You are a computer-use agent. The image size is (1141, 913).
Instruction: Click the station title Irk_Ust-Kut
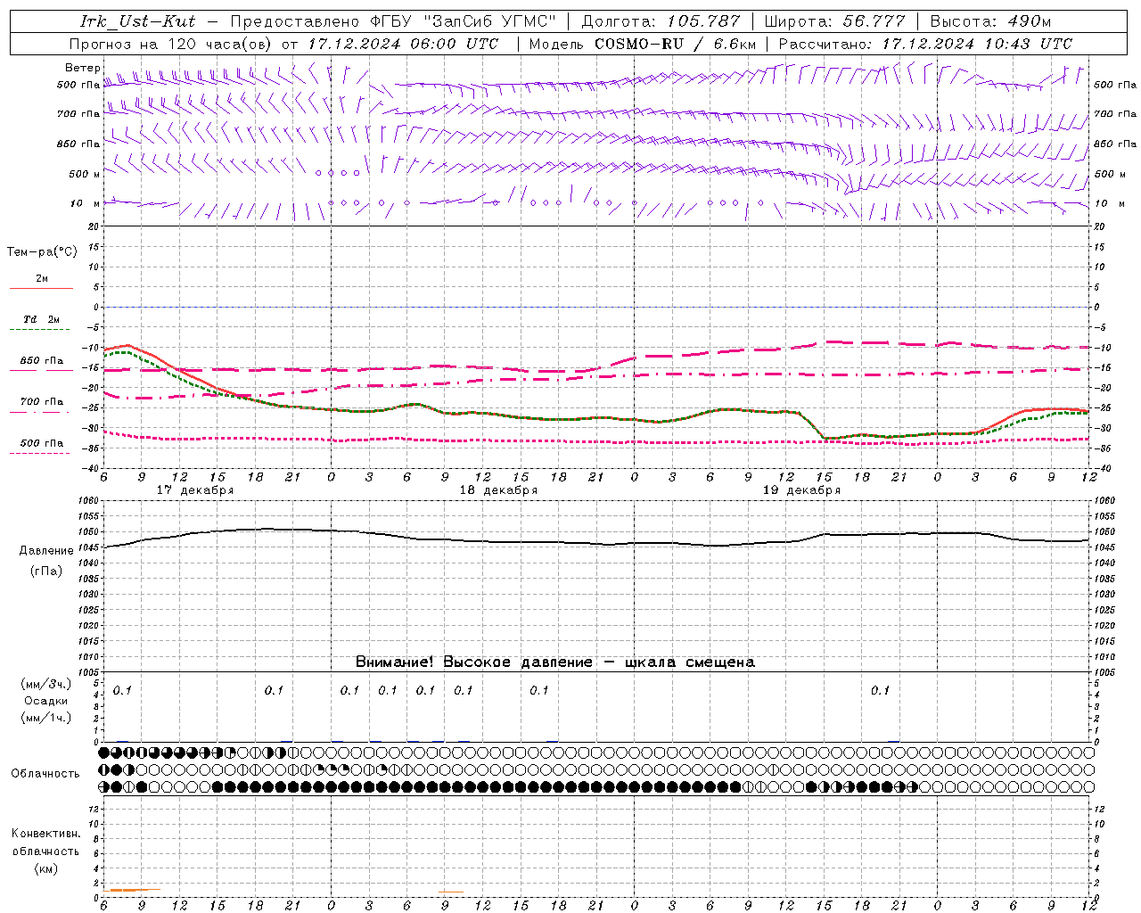(136, 21)
